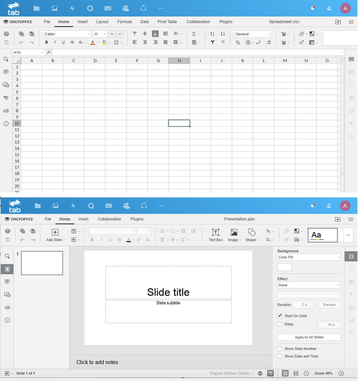The height and width of the screenshot is (381, 358).
Task: Open the presentation Plugins tab
Action: point(137,219)
